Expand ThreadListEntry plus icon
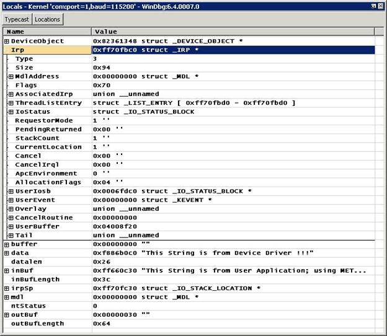The width and height of the screenshot is (387, 336). click(x=11, y=103)
